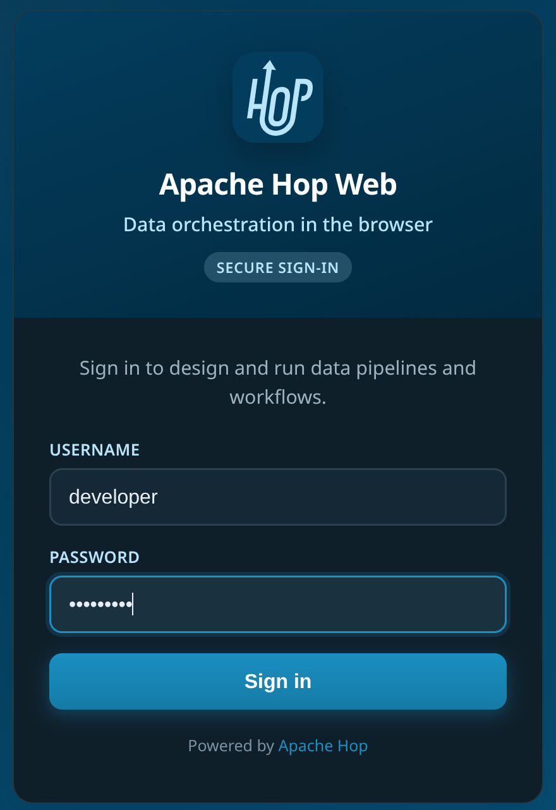Click the Apache Hop Web heading
Viewport: 556px width, 810px height.
click(278, 184)
